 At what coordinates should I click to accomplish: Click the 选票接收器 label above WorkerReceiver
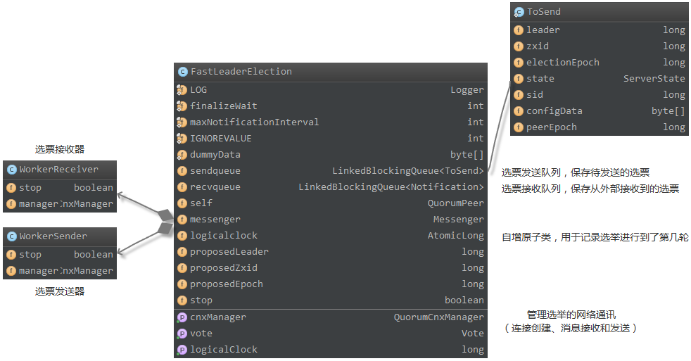60,149
